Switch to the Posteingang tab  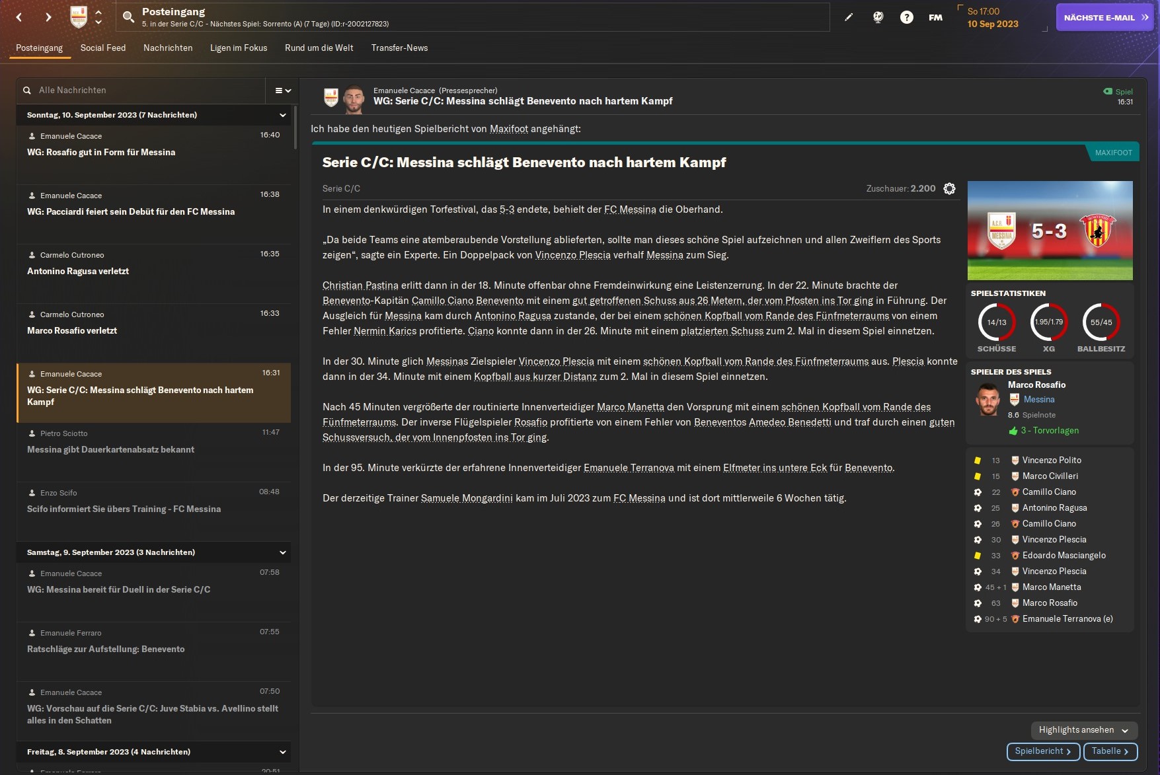40,48
